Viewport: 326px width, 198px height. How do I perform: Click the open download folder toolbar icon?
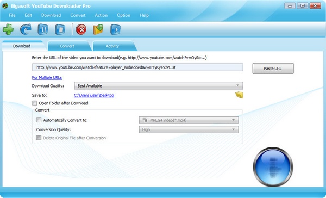(x=98, y=29)
